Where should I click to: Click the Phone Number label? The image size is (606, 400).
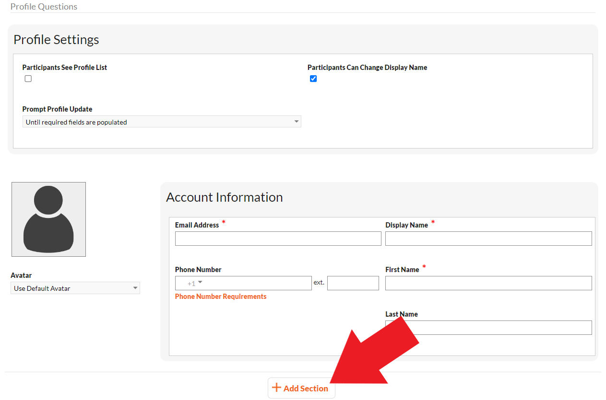198,270
